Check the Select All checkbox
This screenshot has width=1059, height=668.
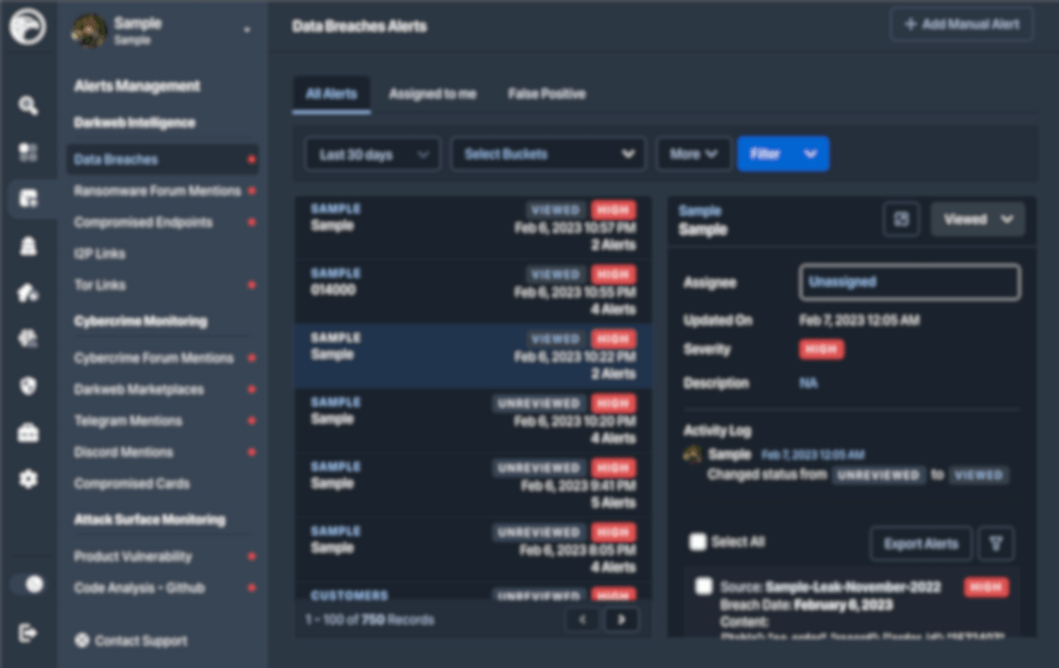coord(698,542)
